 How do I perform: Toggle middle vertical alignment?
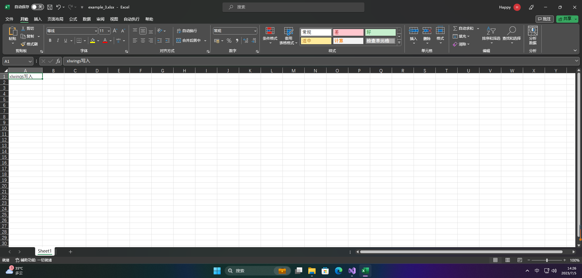click(x=143, y=31)
